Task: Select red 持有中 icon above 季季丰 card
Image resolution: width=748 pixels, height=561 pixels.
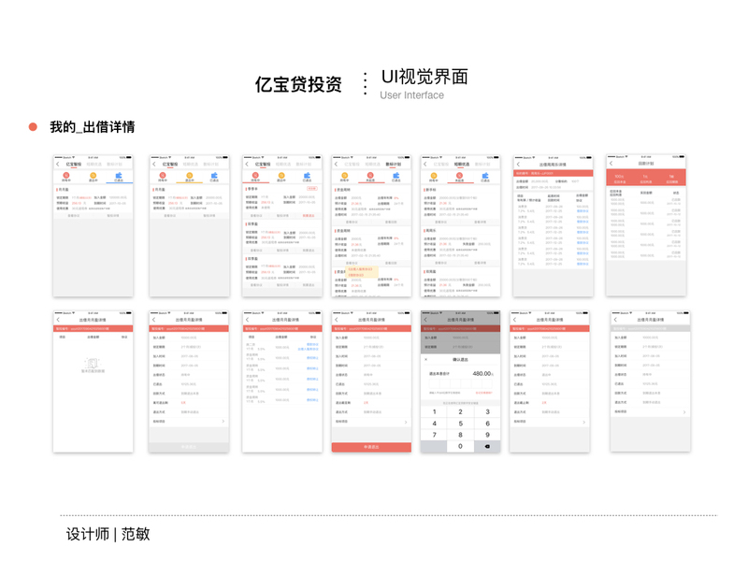Action: (x=255, y=177)
